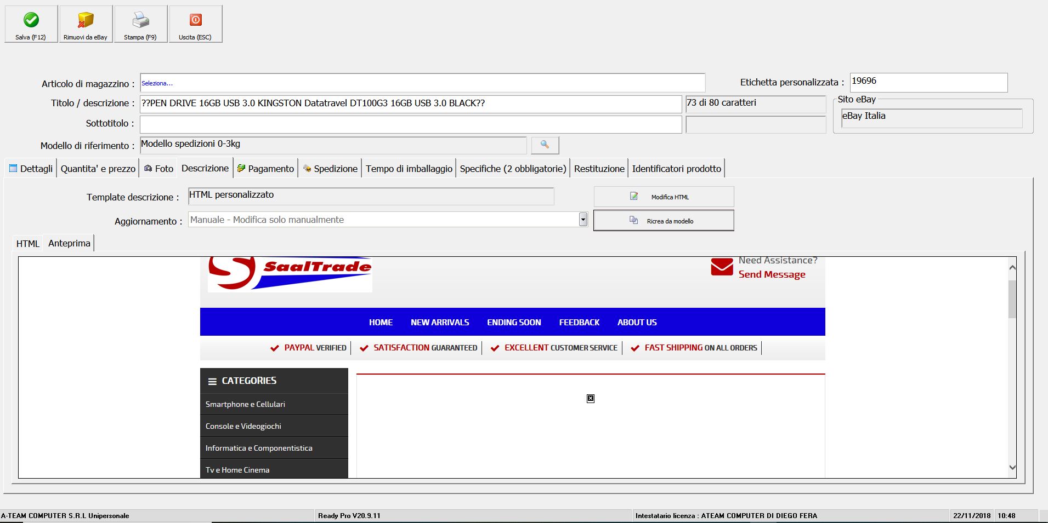Screen dimensions: 1048x523
Task: Click the hamburger icon beside CATEGORIES
Action: 212,381
